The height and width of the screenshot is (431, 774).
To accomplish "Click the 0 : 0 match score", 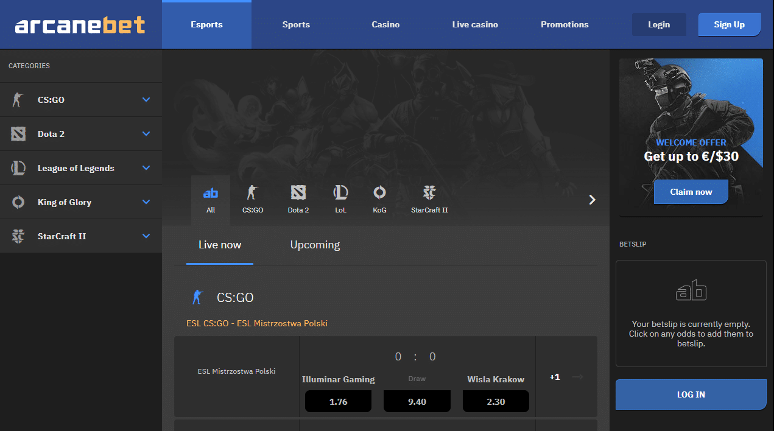I will click(x=416, y=357).
